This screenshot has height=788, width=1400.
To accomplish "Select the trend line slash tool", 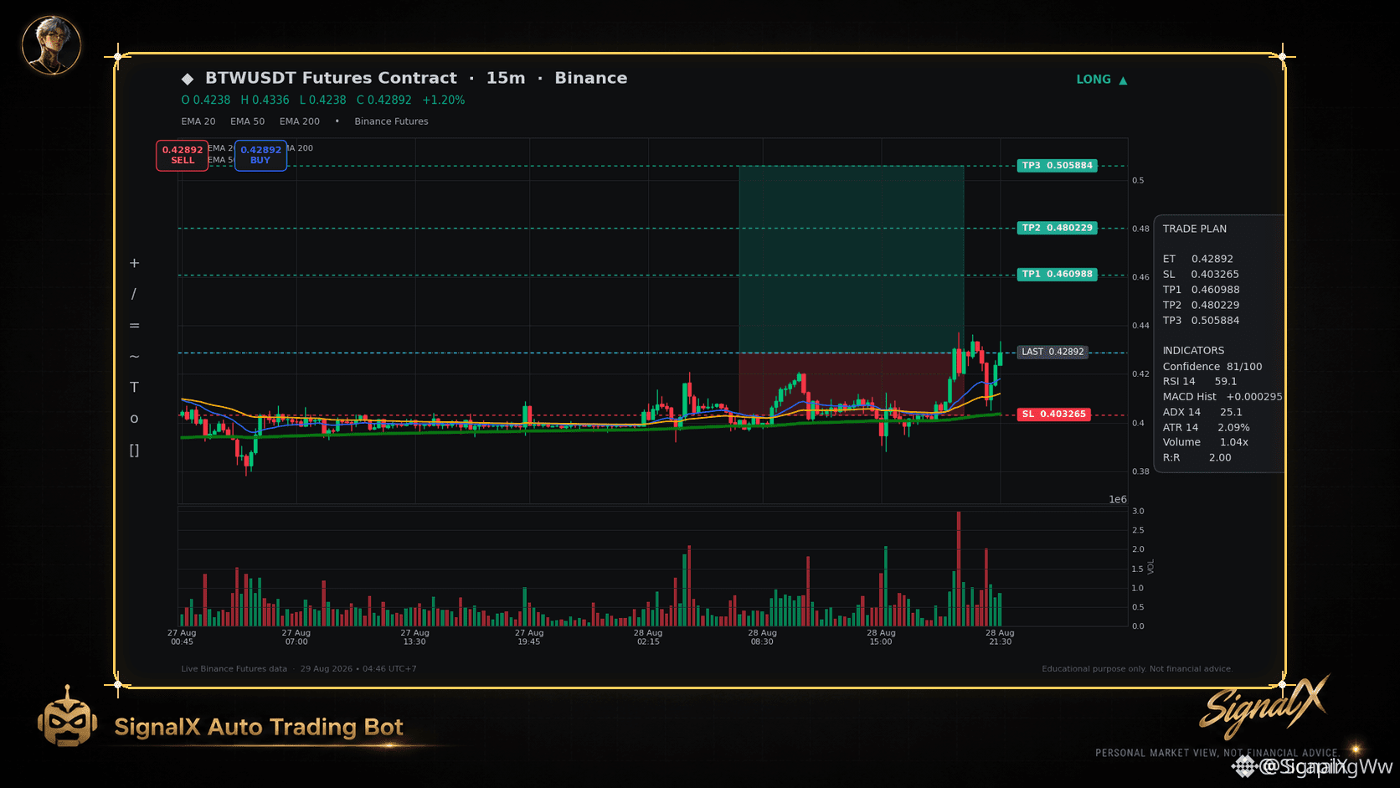I will [134, 294].
